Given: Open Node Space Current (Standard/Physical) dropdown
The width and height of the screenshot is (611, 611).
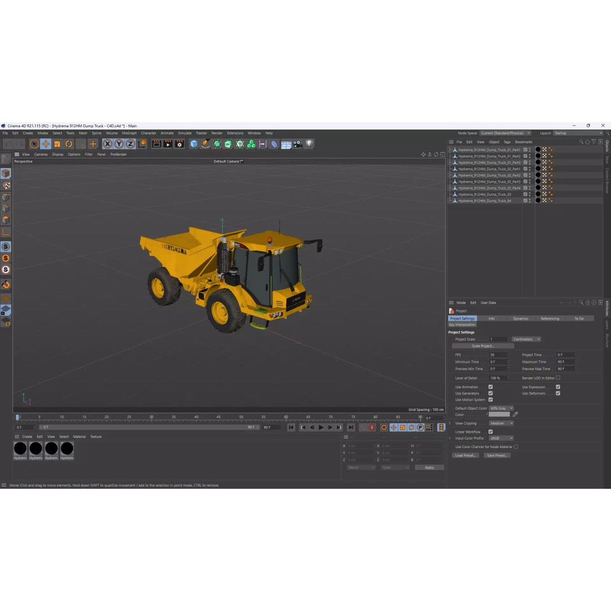Looking at the screenshot, I should point(505,133).
